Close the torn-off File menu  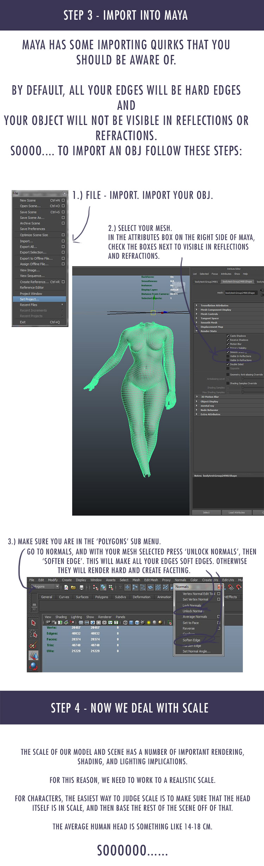click(x=64, y=193)
